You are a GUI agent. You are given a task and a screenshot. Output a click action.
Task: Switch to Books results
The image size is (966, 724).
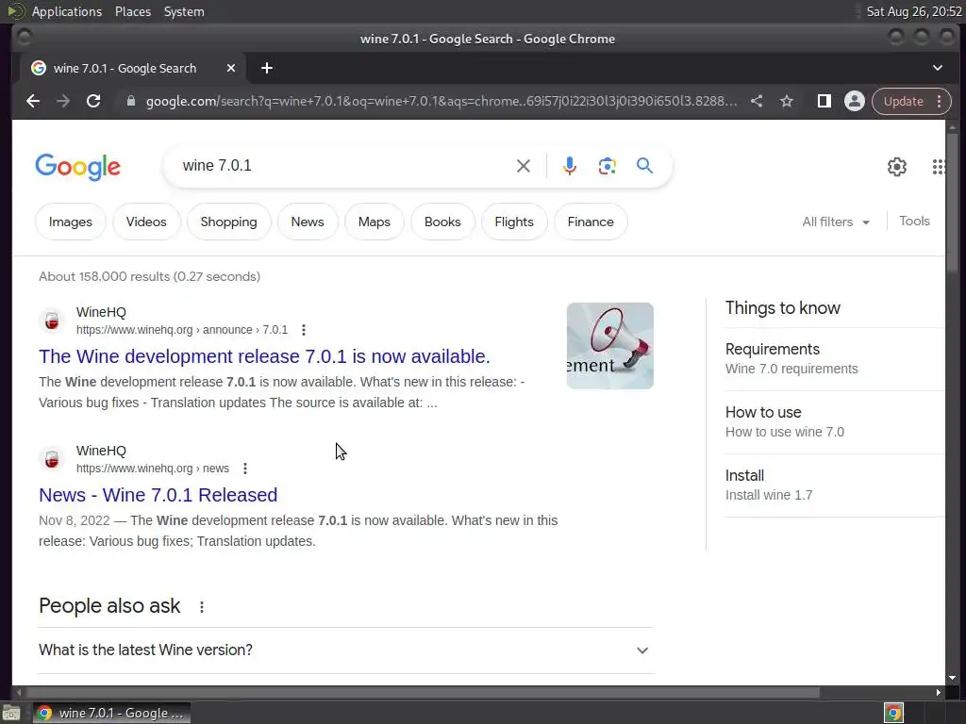[442, 222]
